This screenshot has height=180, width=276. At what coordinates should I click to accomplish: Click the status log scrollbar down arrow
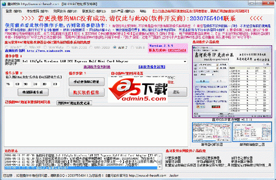coord(160,167)
